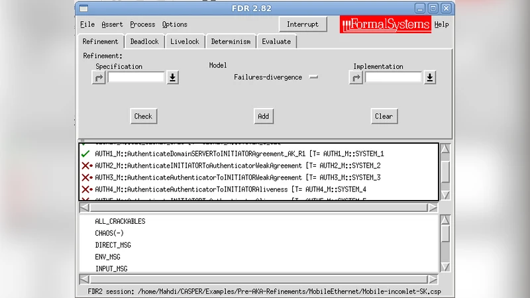This screenshot has height=298, width=530.
Task: Select the DIRECT_MSG process in list
Action: point(113,245)
